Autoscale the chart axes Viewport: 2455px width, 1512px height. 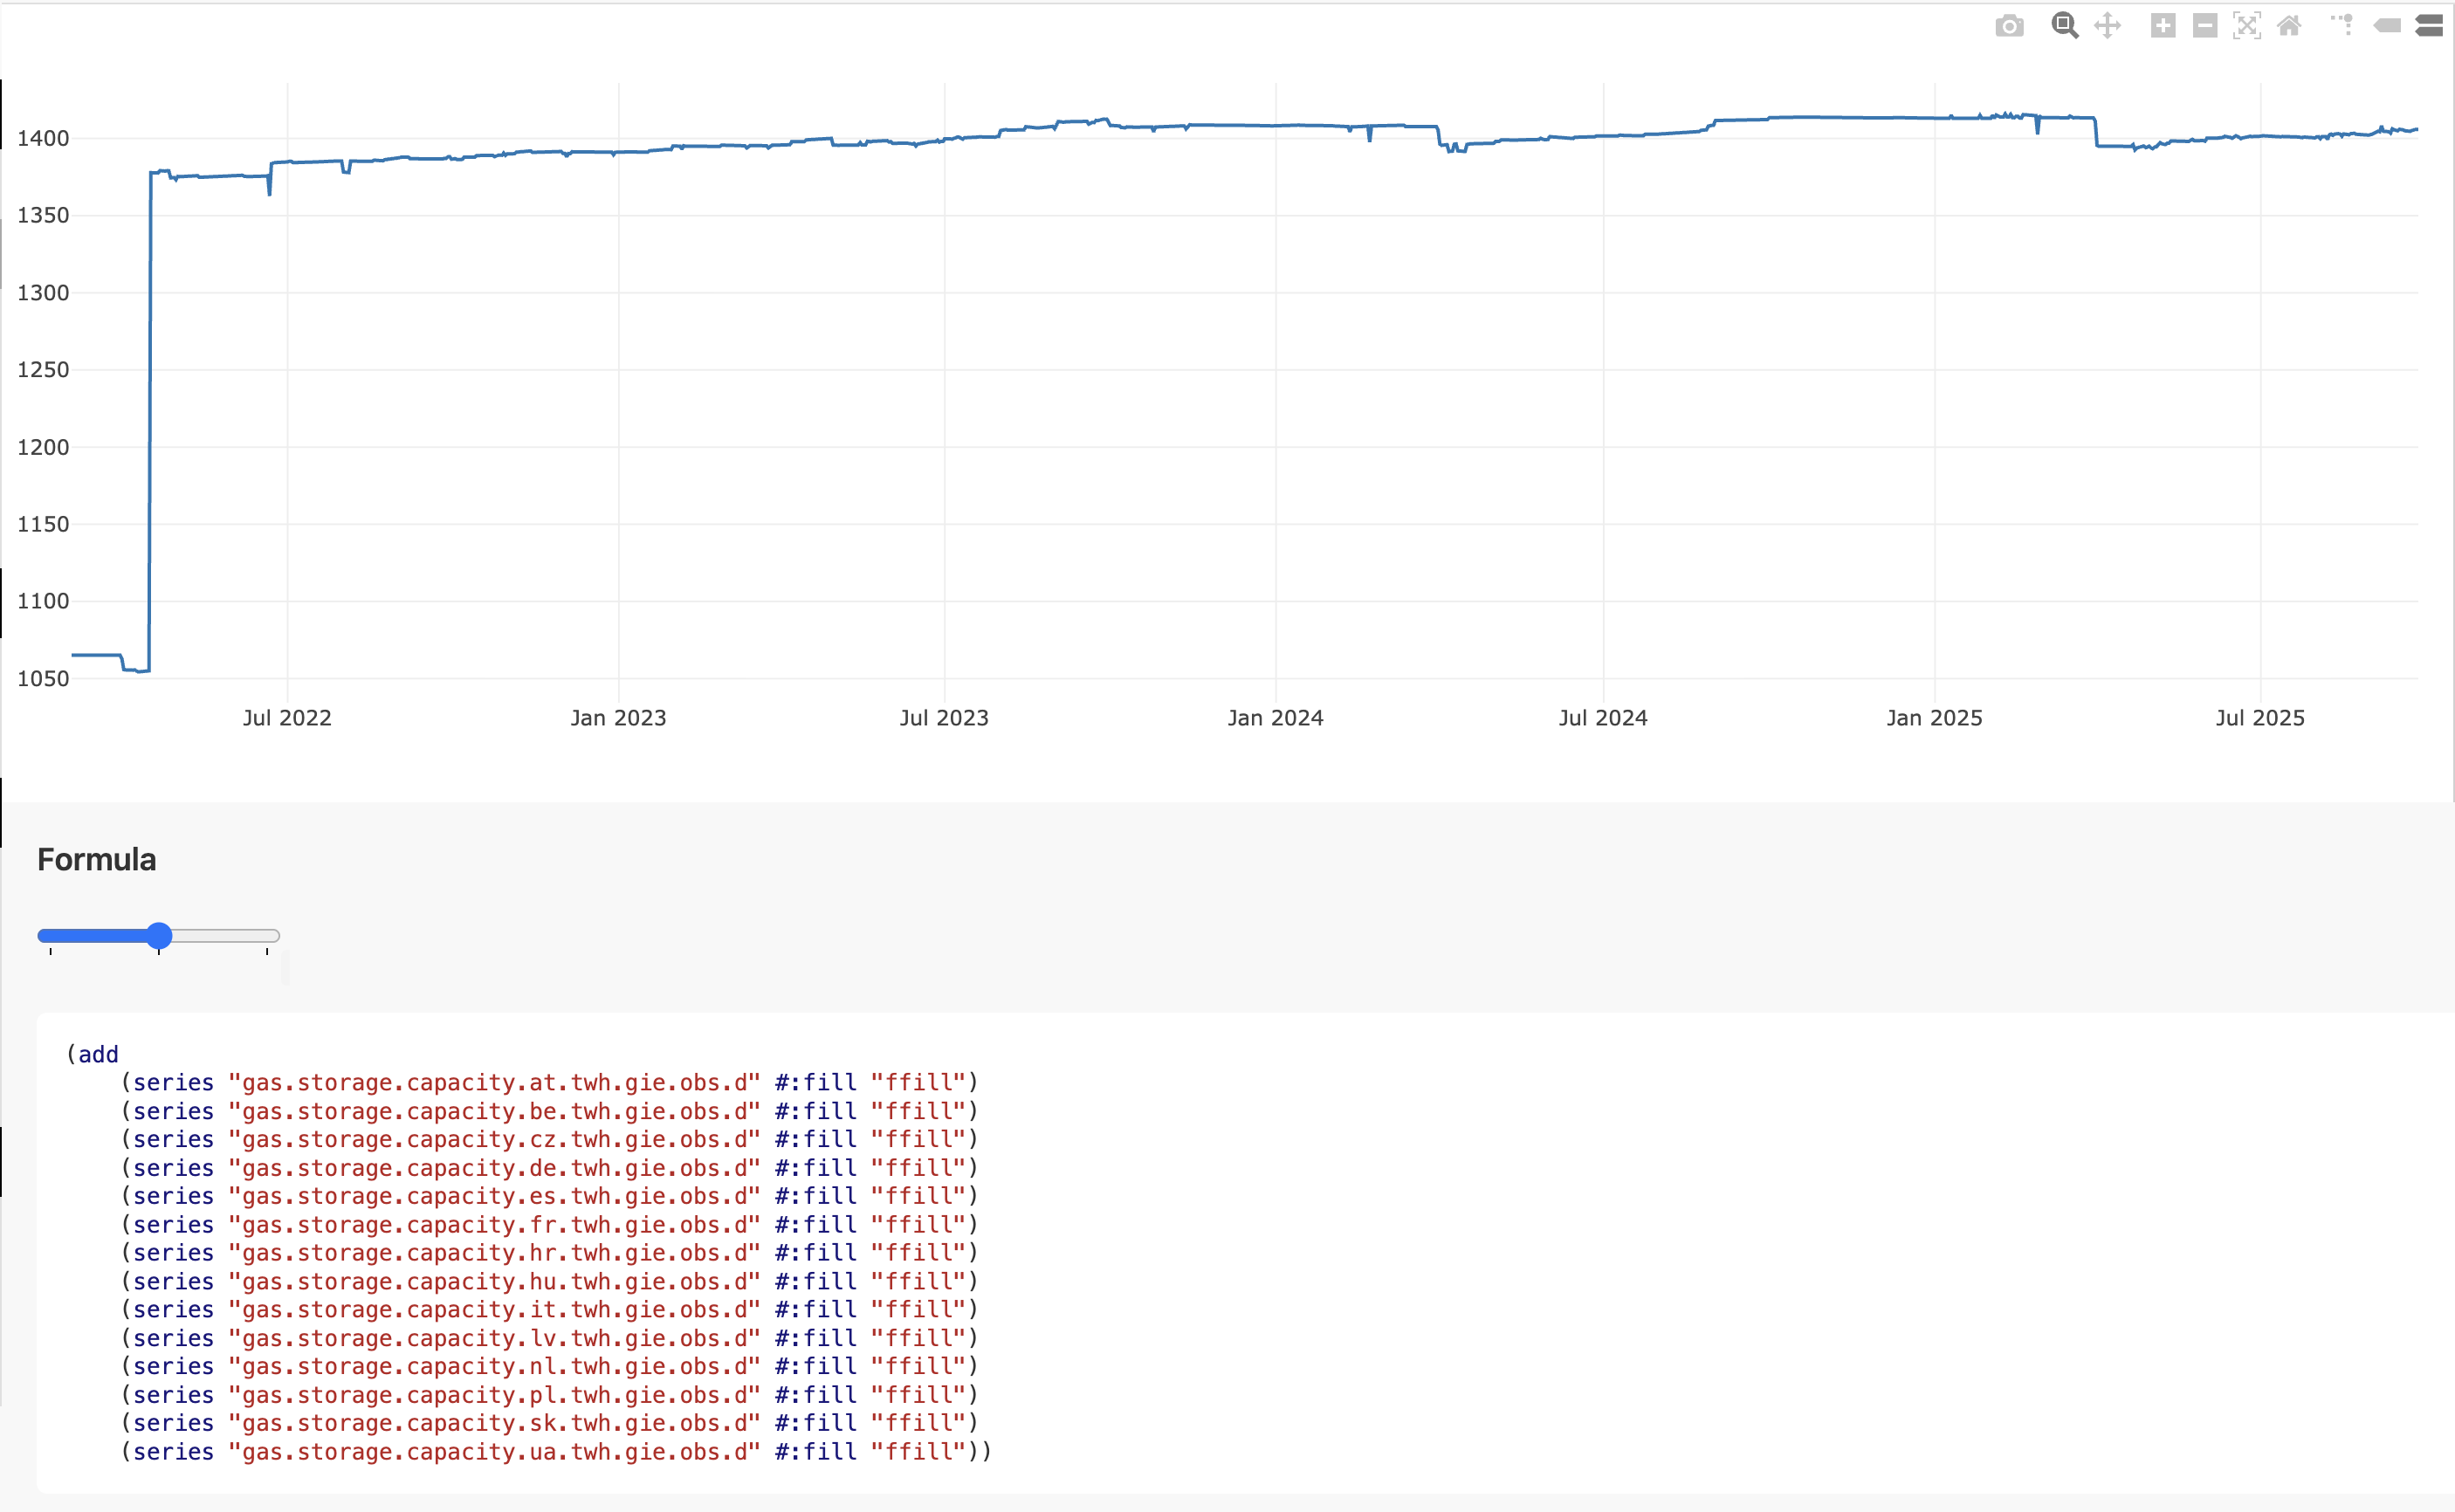click(x=2246, y=26)
